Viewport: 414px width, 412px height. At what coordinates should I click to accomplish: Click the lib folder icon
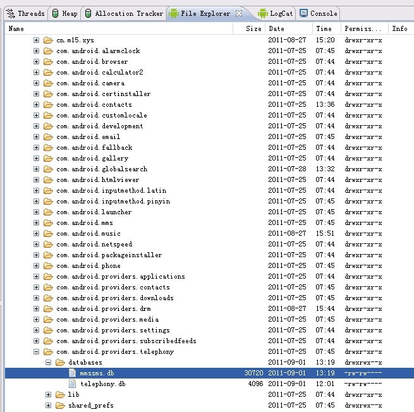(x=60, y=394)
